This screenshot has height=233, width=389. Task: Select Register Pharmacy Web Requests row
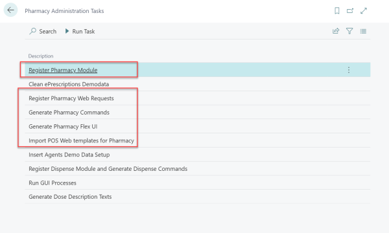198,98
